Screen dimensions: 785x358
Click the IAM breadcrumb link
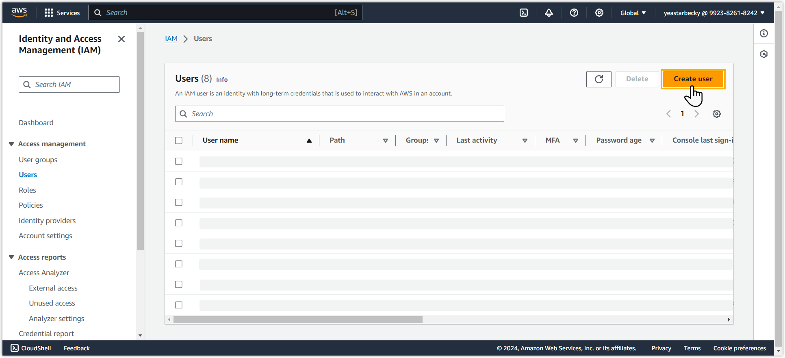point(171,39)
